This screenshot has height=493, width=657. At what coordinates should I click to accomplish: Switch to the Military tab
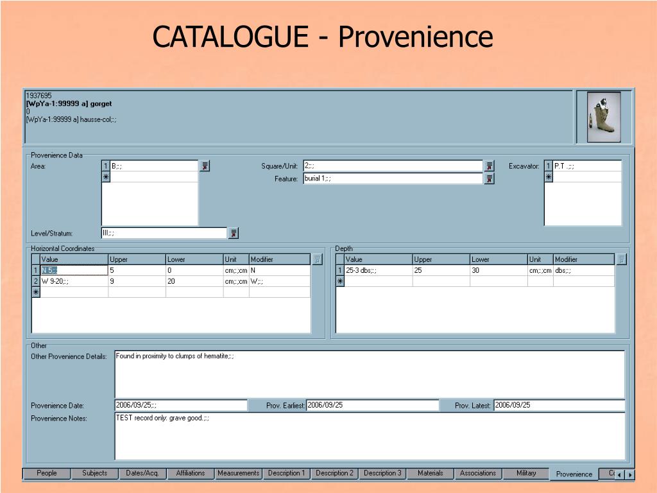point(526,473)
